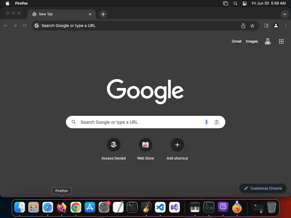Click the screen mirroring menu bar icon
Image resolution: width=291 pixels, height=218 pixels.
[225, 3]
